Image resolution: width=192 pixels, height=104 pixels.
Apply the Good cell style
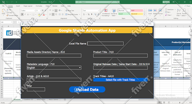[124, 14]
